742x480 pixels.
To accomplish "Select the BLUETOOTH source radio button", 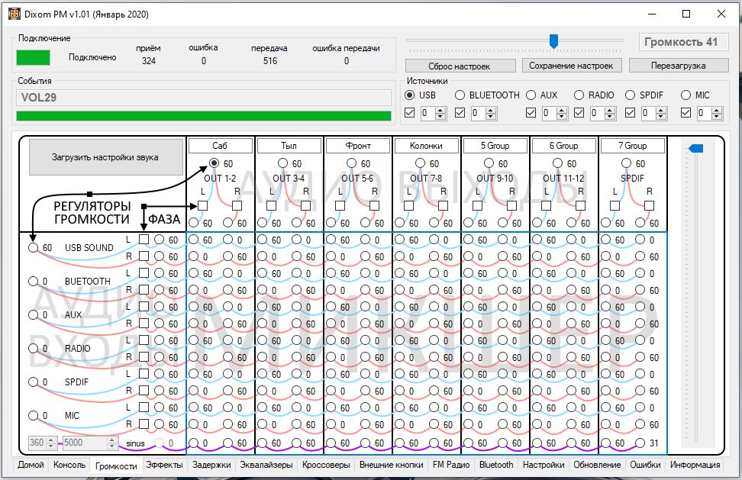I will [x=460, y=95].
